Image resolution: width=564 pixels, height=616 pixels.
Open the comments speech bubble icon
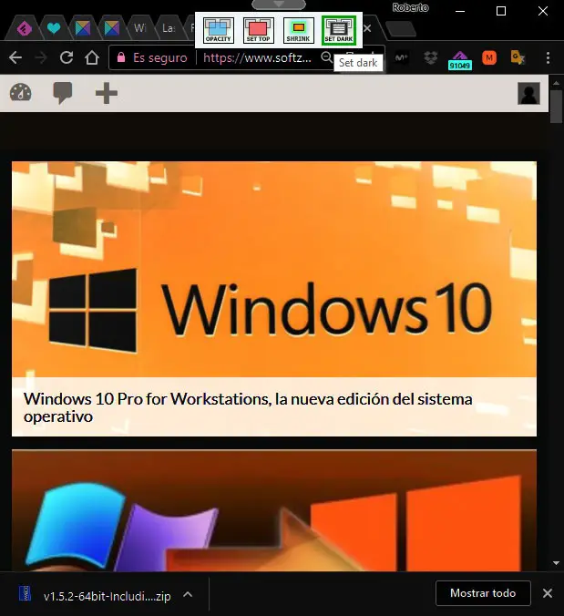pos(63,93)
